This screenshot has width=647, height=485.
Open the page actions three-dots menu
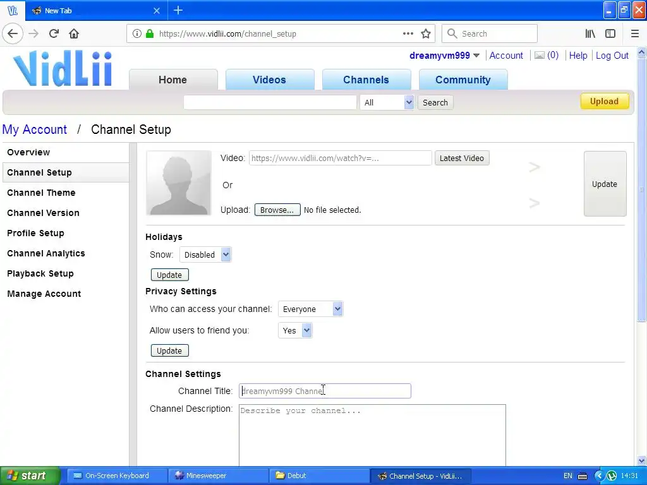tap(408, 33)
